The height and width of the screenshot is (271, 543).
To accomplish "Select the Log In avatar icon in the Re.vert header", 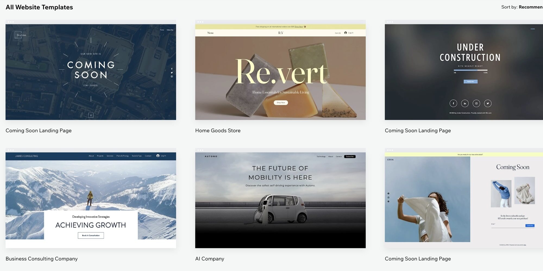I will [345, 33].
